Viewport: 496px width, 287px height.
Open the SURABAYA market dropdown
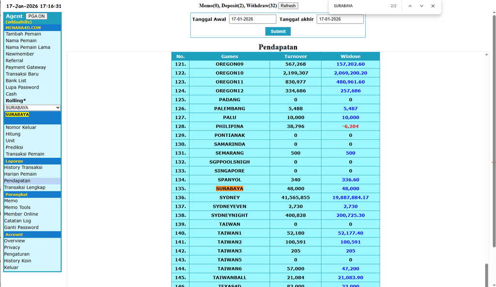tap(32, 108)
